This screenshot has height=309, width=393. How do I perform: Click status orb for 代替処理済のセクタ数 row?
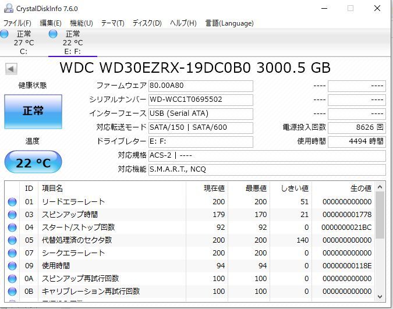tap(12, 240)
